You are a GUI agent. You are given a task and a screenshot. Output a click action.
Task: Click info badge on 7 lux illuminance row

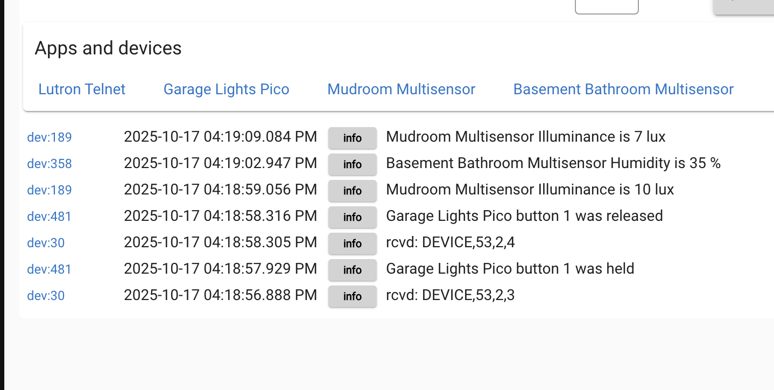coord(353,138)
